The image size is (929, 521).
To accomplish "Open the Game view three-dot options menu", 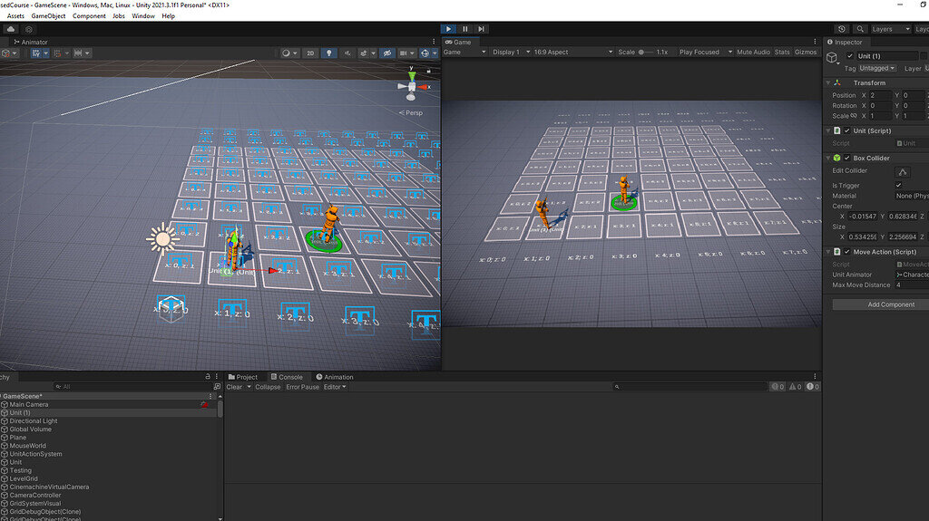I will (x=816, y=42).
